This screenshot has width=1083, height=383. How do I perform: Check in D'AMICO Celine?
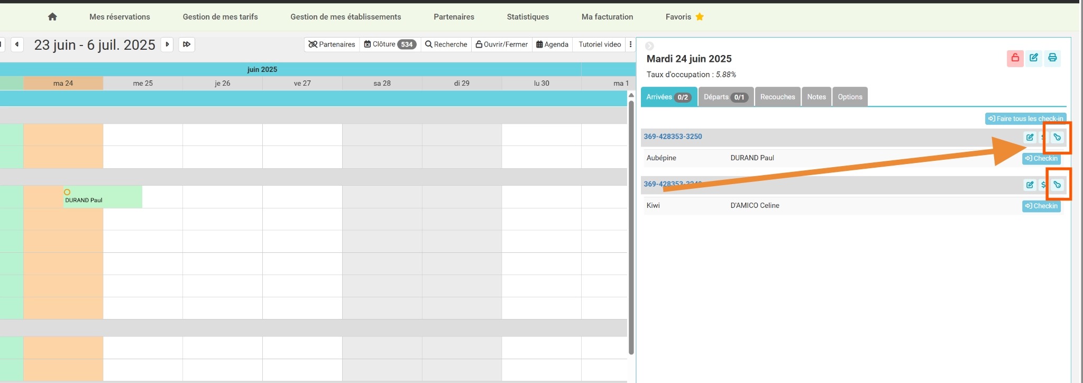tap(1041, 206)
